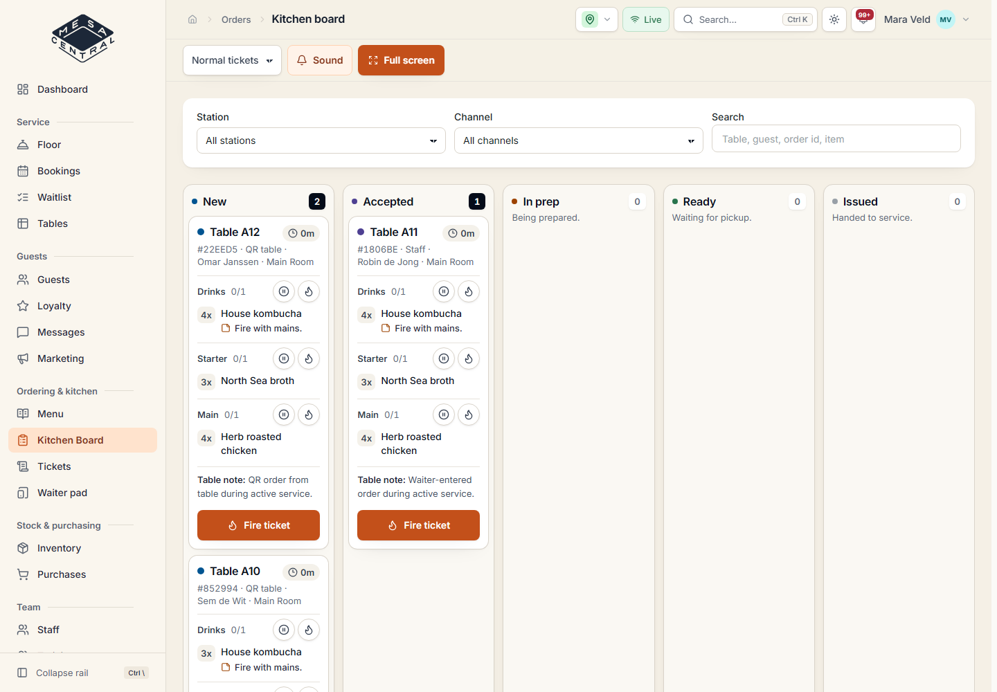Open Bookings in the sidebar
Image resolution: width=997 pixels, height=692 pixels.
(x=83, y=171)
